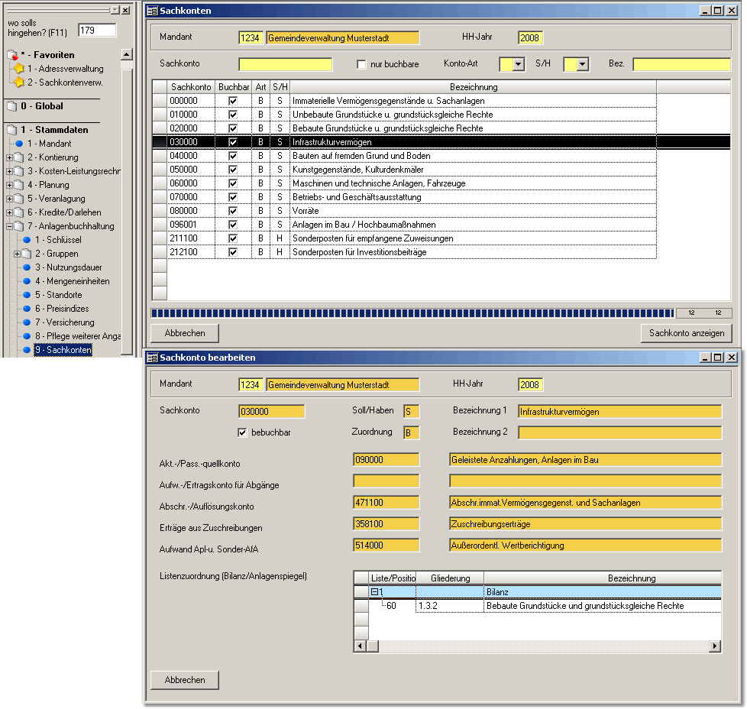Click the folder icon next to Stammdaten
Viewport: 747px width, 709px height.
[x=11, y=130]
